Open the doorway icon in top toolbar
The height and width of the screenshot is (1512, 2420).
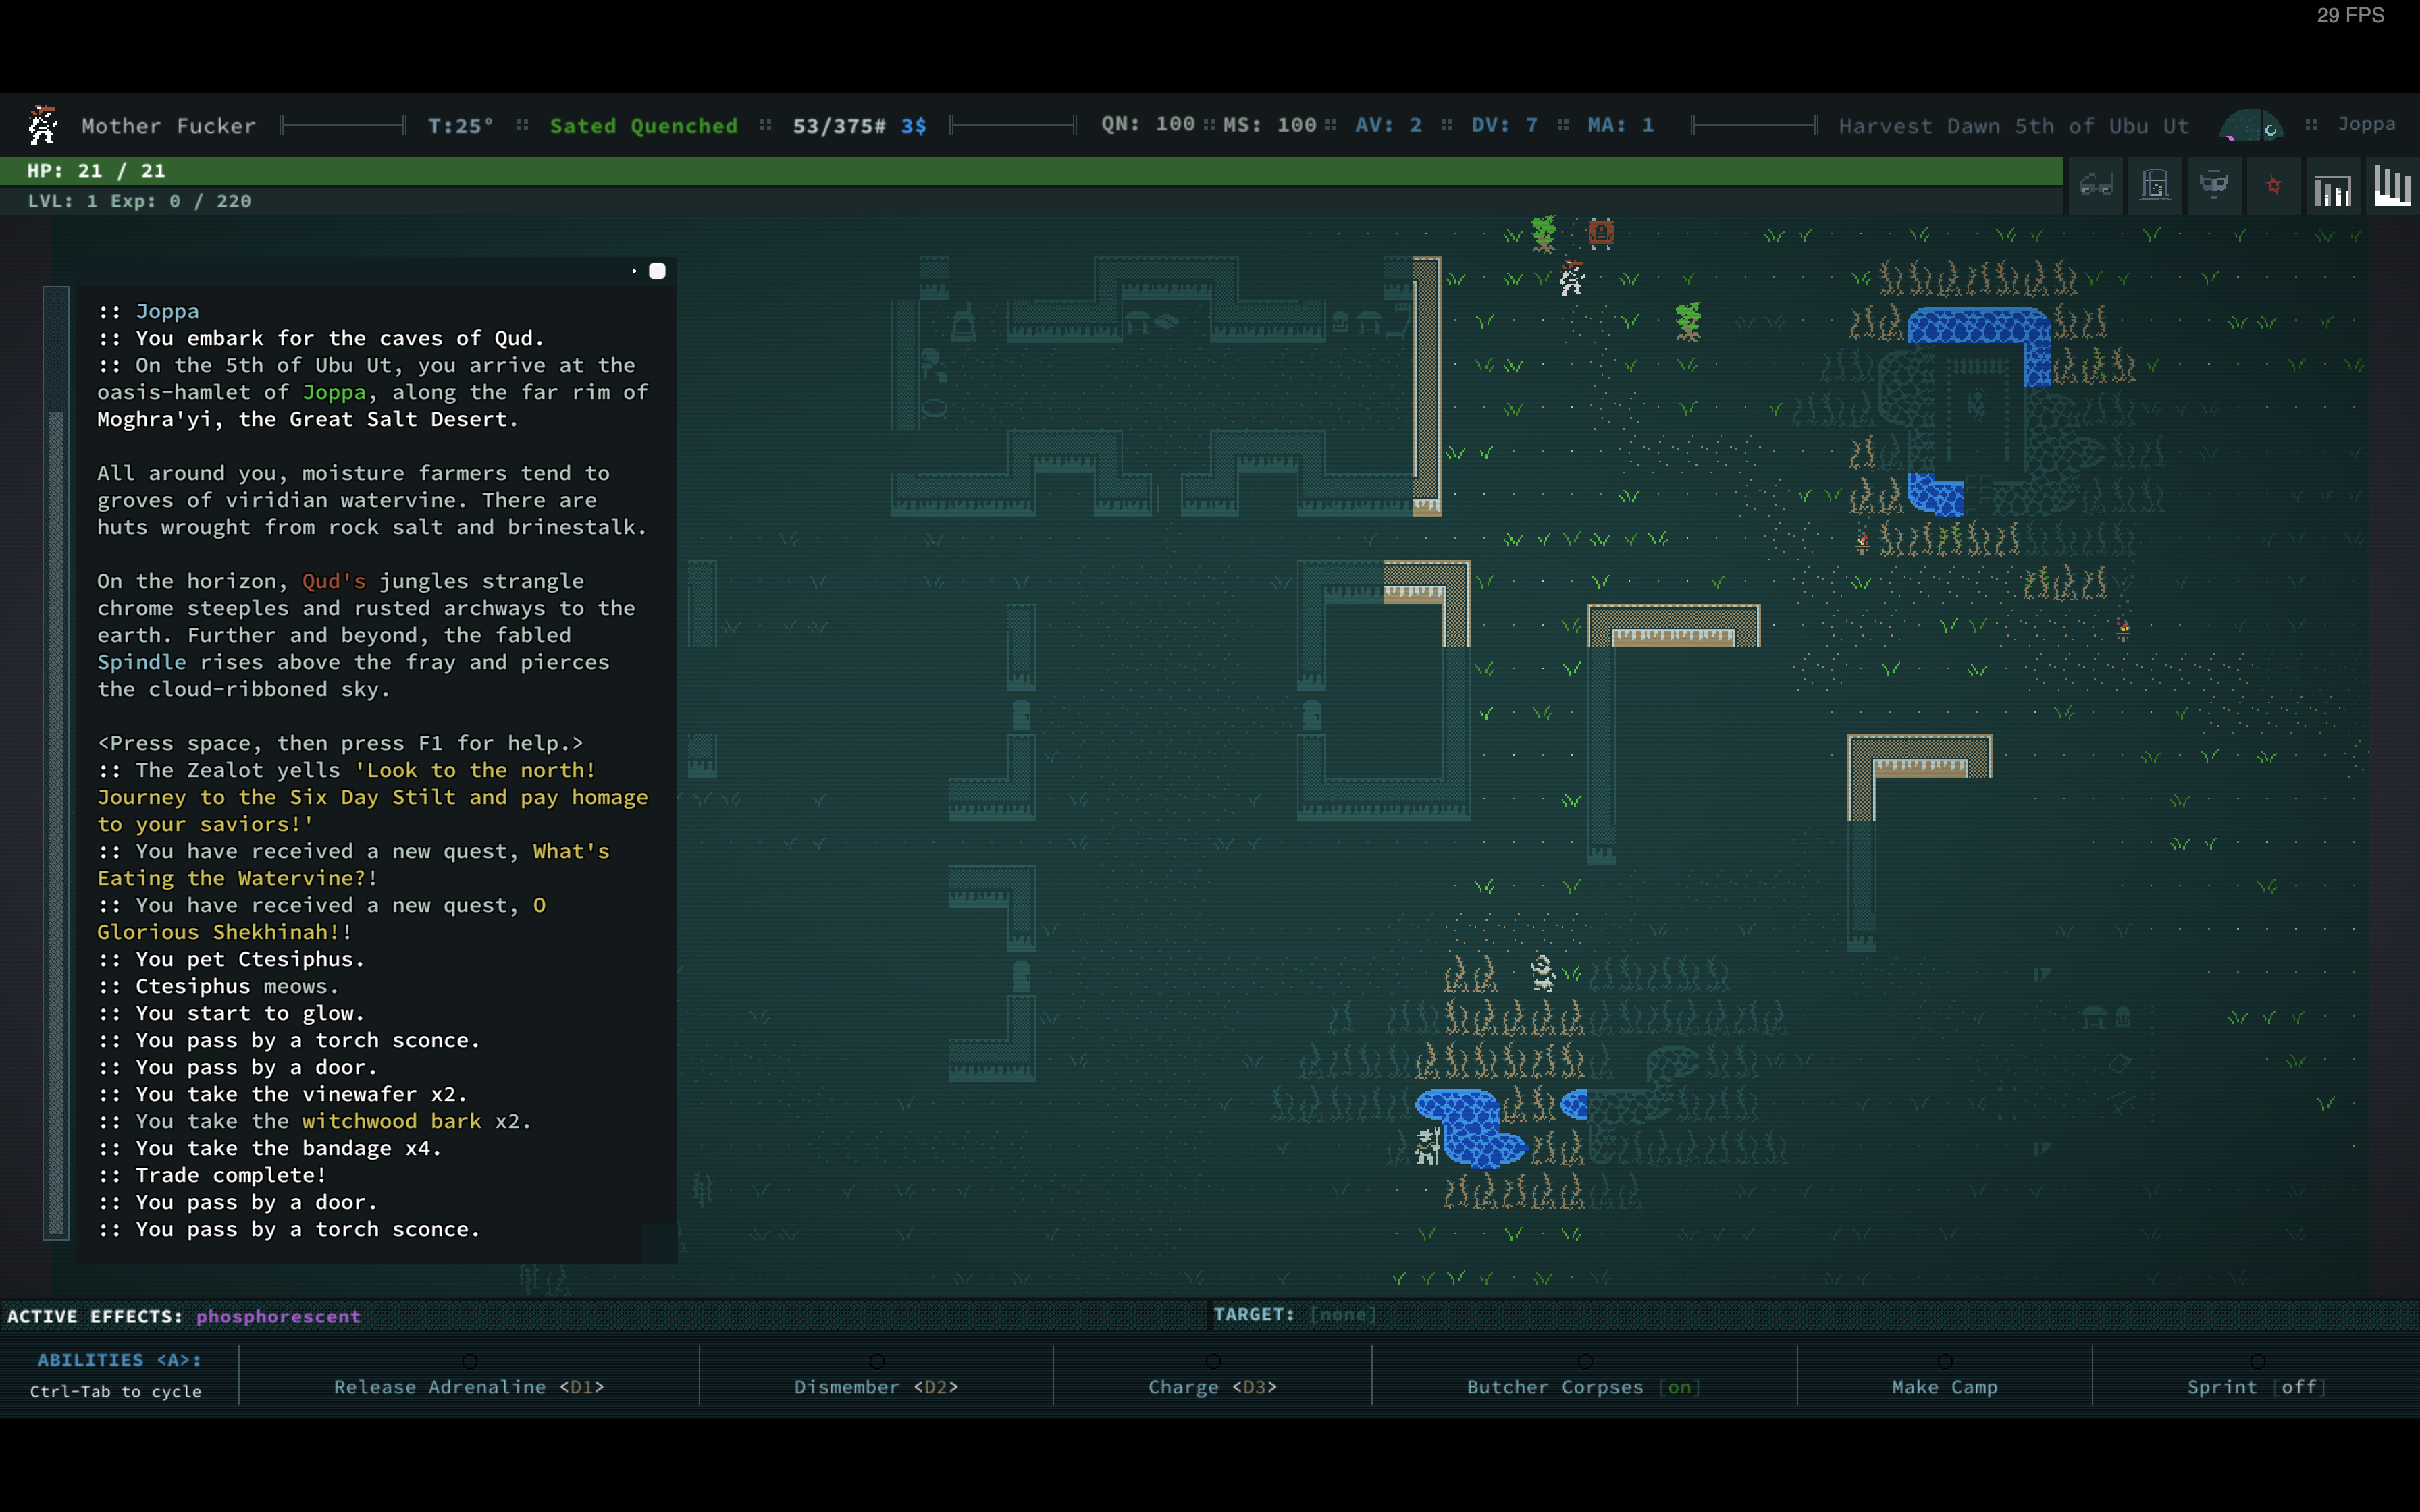pos(2155,186)
